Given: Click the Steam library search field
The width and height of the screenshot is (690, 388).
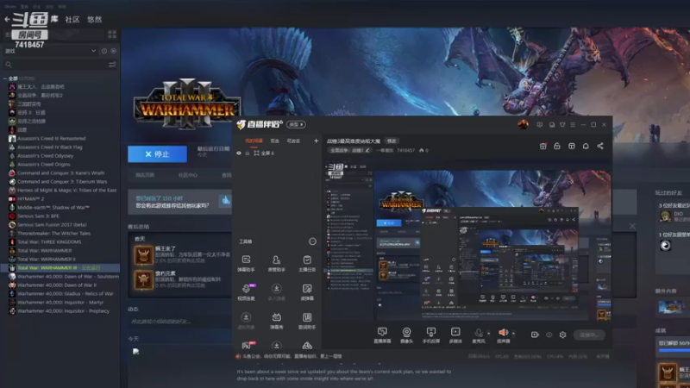Looking at the screenshot, I should point(57,65).
